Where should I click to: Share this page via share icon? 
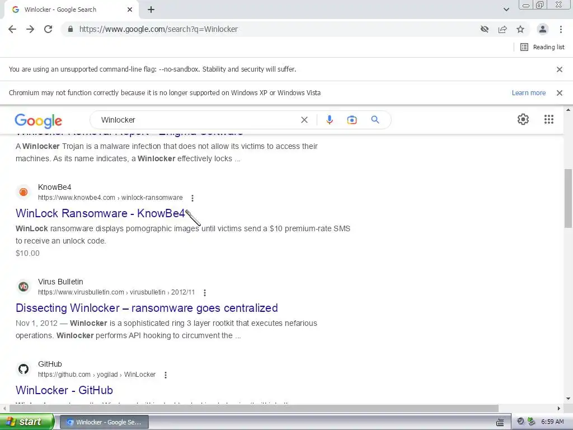coord(502,29)
